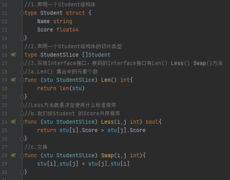Place cursor on the greater-than operator in Less
Image resolution: width=230 pixels, height=180 pixels.
103,130
